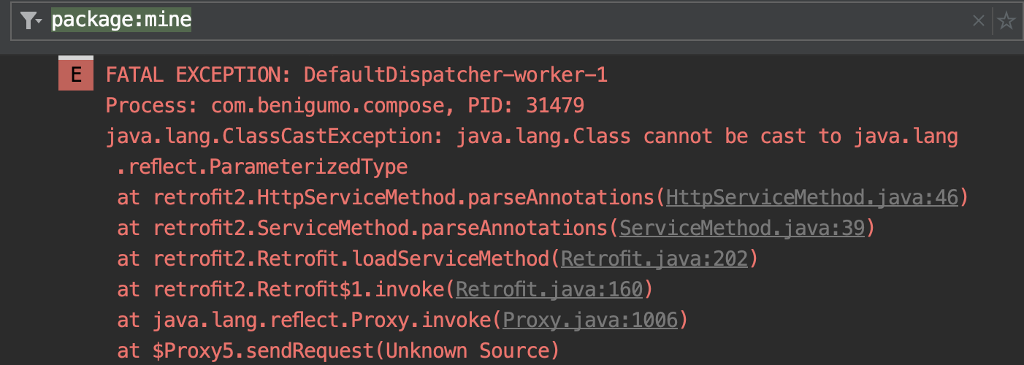1024x365 pixels.
Task: Favorite this filter with the star icon
Action: tap(1006, 21)
